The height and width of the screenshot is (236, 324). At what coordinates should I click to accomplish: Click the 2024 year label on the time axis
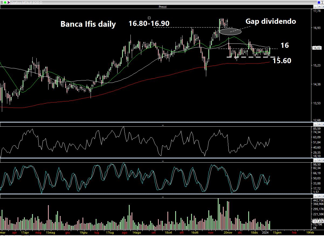point(266,232)
